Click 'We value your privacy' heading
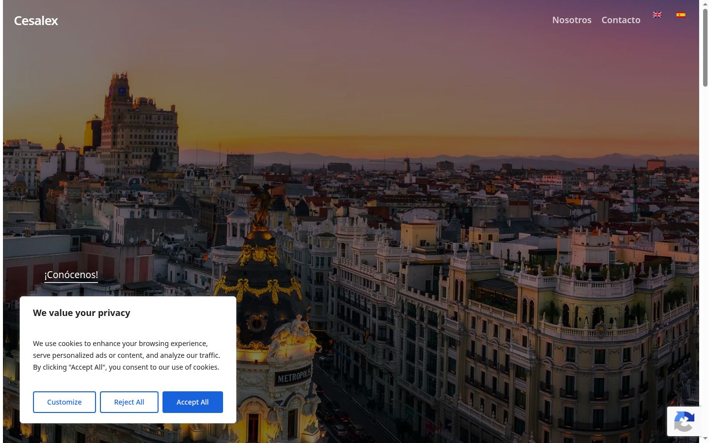Image resolution: width=709 pixels, height=443 pixels. (x=82, y=313)
